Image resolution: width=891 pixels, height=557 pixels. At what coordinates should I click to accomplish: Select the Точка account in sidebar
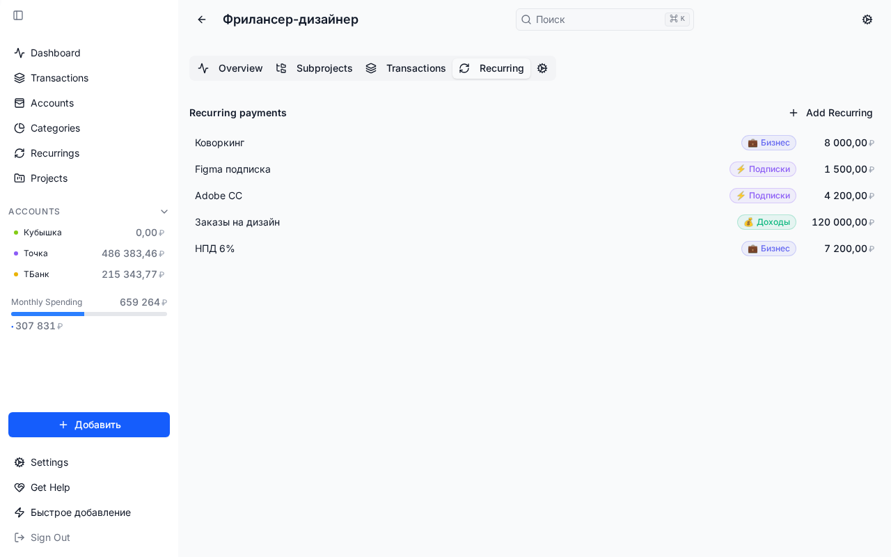click(x=36, y=253)
